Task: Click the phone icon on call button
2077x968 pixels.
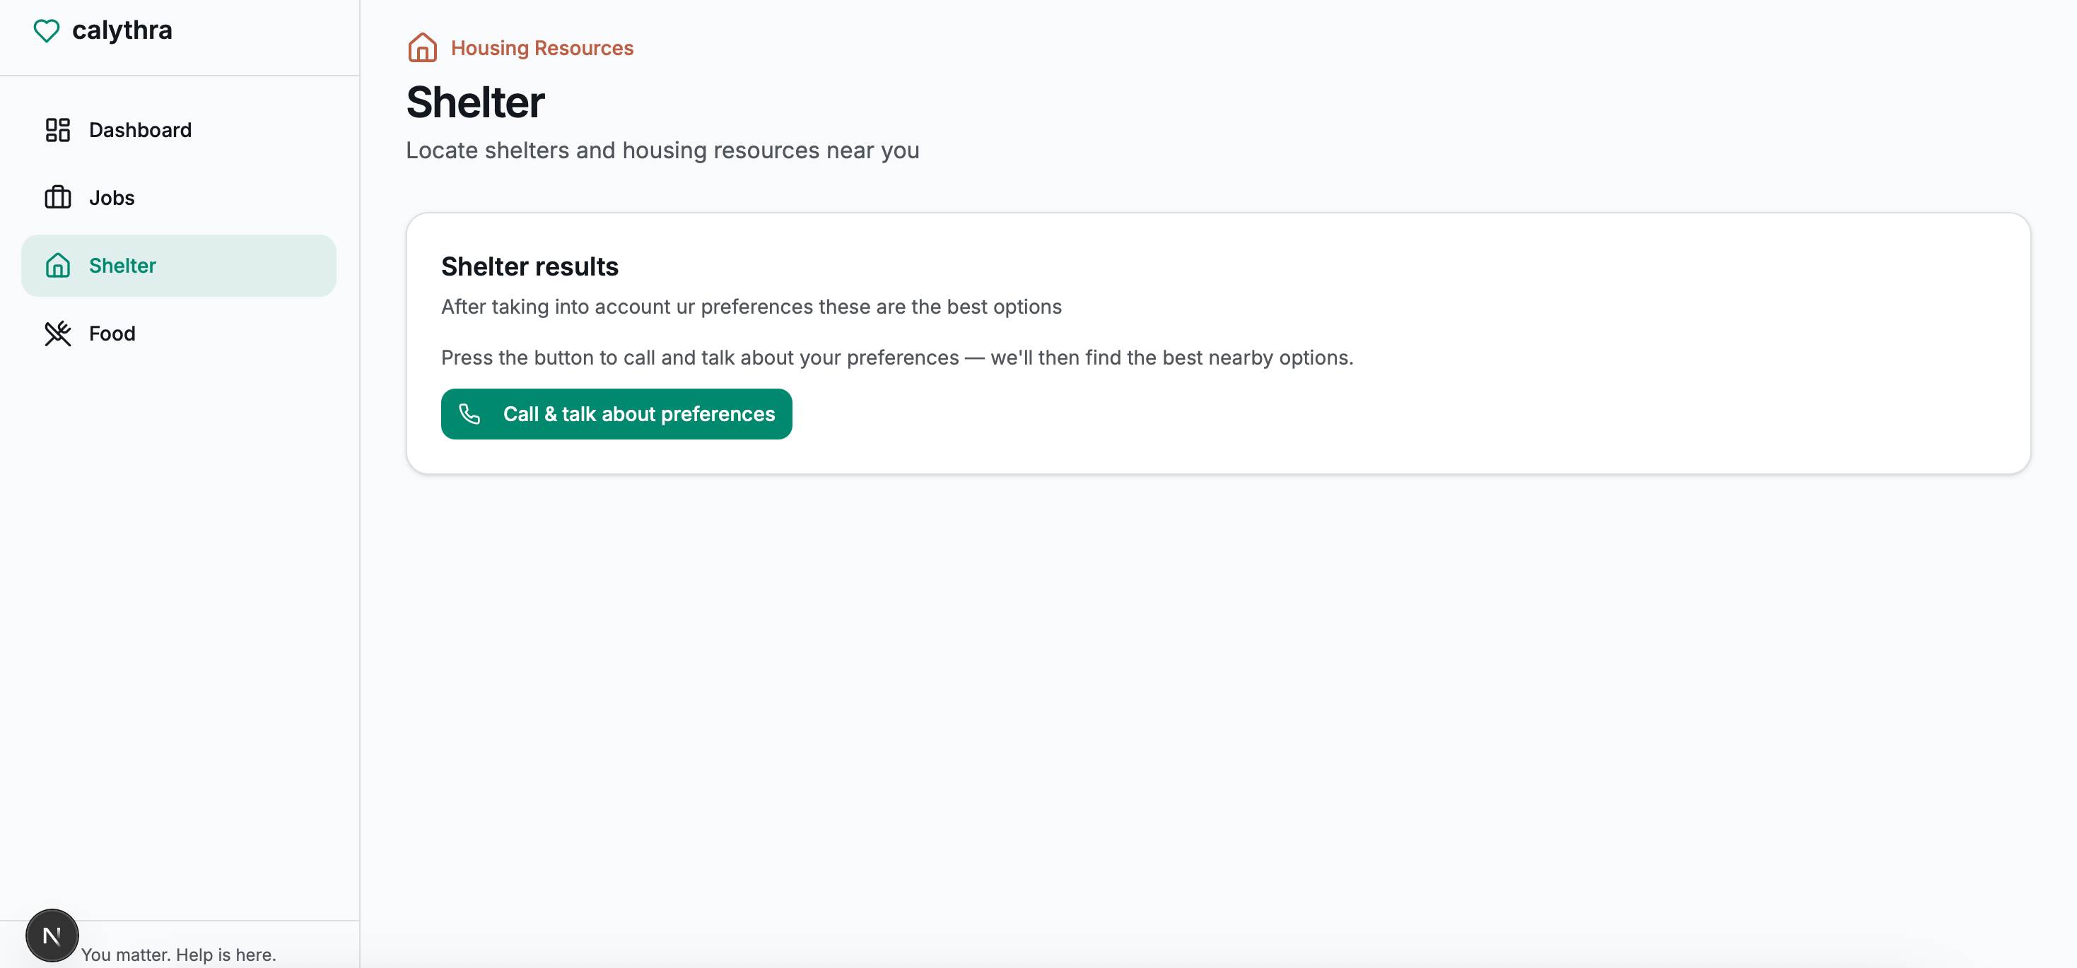Action: [x=469, y=413]
